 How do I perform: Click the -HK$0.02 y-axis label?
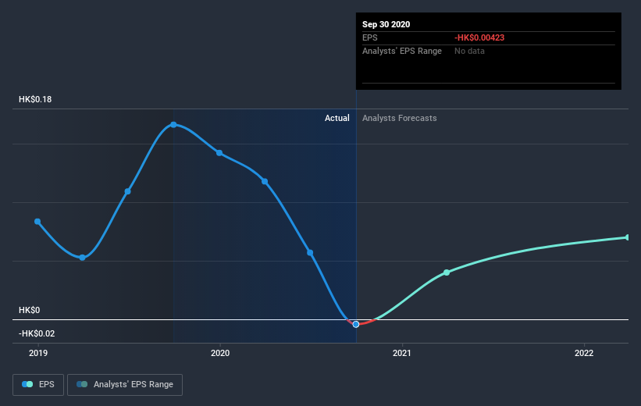coord(37,333)
